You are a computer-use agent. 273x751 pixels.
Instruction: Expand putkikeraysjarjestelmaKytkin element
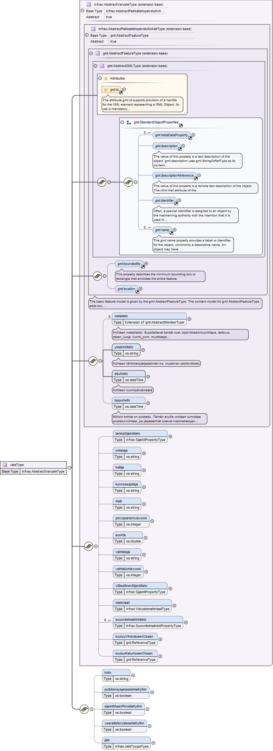pyautogui.click(x=152, y=692)
